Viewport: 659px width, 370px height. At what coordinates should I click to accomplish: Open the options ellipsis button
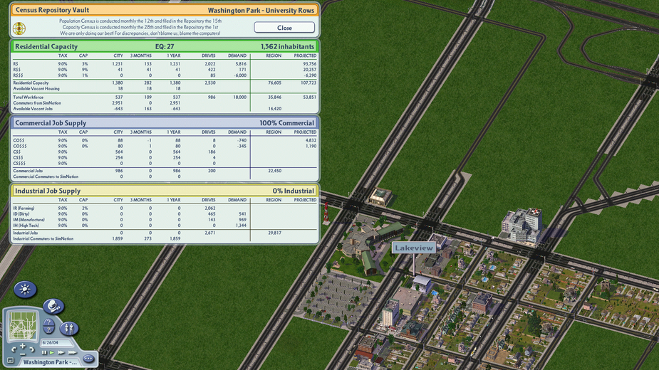tap(88, 358)
